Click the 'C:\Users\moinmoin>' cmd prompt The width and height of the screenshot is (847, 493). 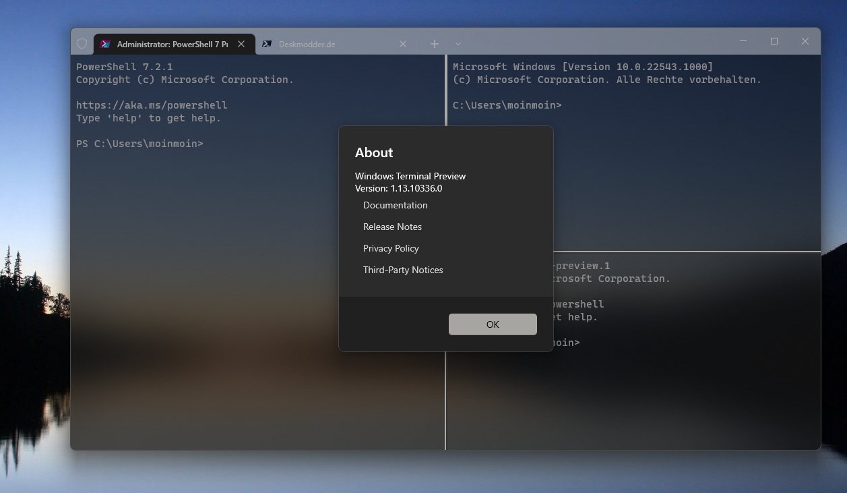click(x=507, y=105)
